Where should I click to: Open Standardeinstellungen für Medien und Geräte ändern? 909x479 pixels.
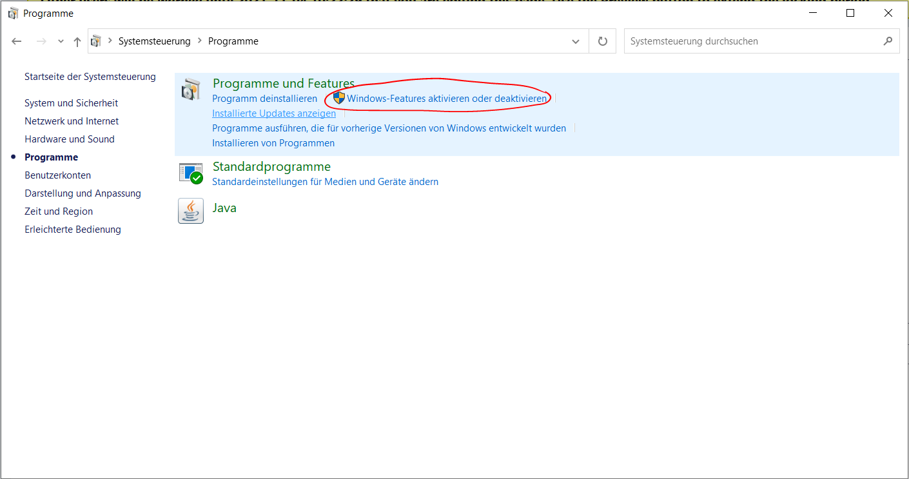[x=325, y=182]
